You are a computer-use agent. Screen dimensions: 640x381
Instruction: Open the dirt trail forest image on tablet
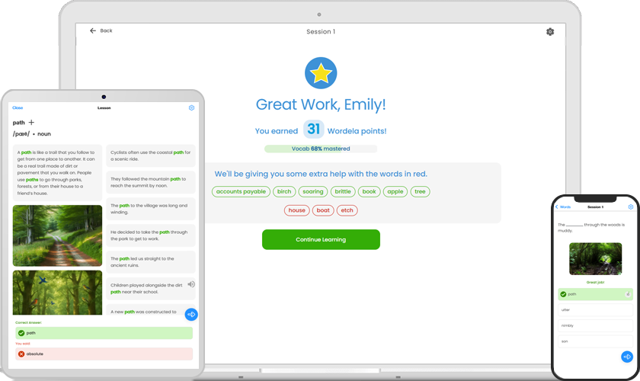click(58, 235)
